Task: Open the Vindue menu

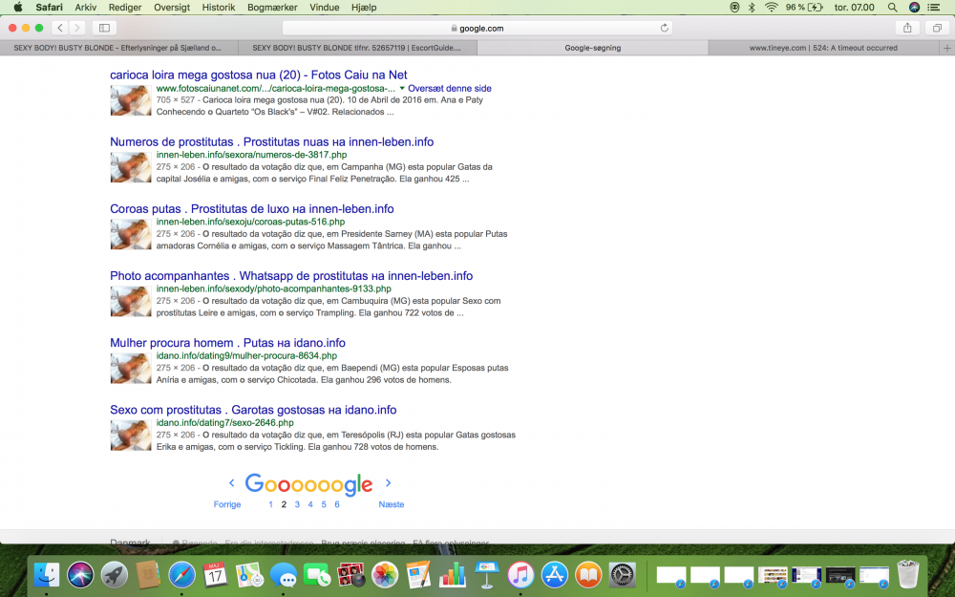Action: [x=324, y=8]
